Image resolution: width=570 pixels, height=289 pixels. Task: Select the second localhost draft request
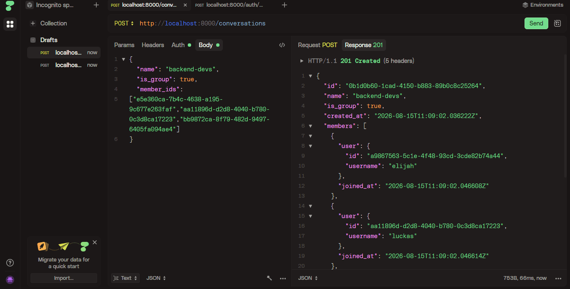pos(64,65)
